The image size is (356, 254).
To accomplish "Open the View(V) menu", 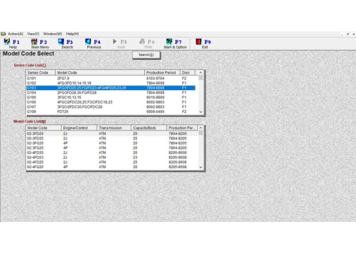I will point(33,34).
